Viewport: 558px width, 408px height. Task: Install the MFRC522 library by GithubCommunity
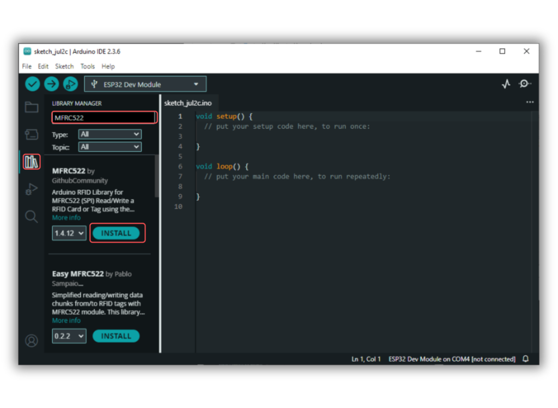[116, 233]
